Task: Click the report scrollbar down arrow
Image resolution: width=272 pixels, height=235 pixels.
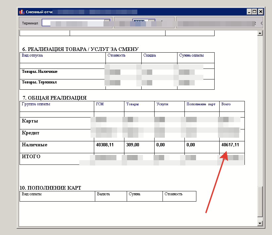Action: pyautogui.click(x=260, y=224)
